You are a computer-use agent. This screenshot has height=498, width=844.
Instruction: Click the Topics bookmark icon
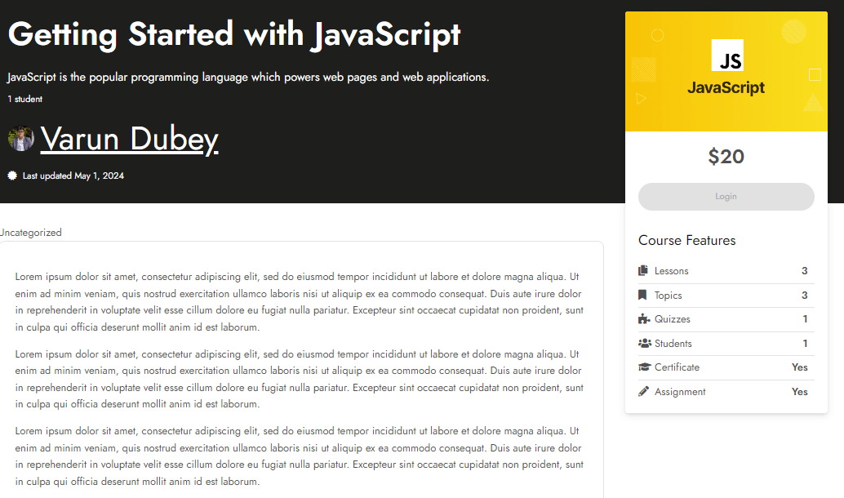point(643,296)
